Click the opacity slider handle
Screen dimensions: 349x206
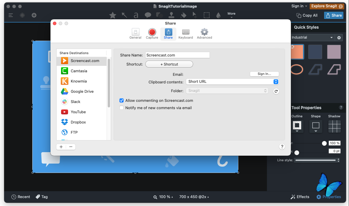pyautogui.click(x=324, y=143)
